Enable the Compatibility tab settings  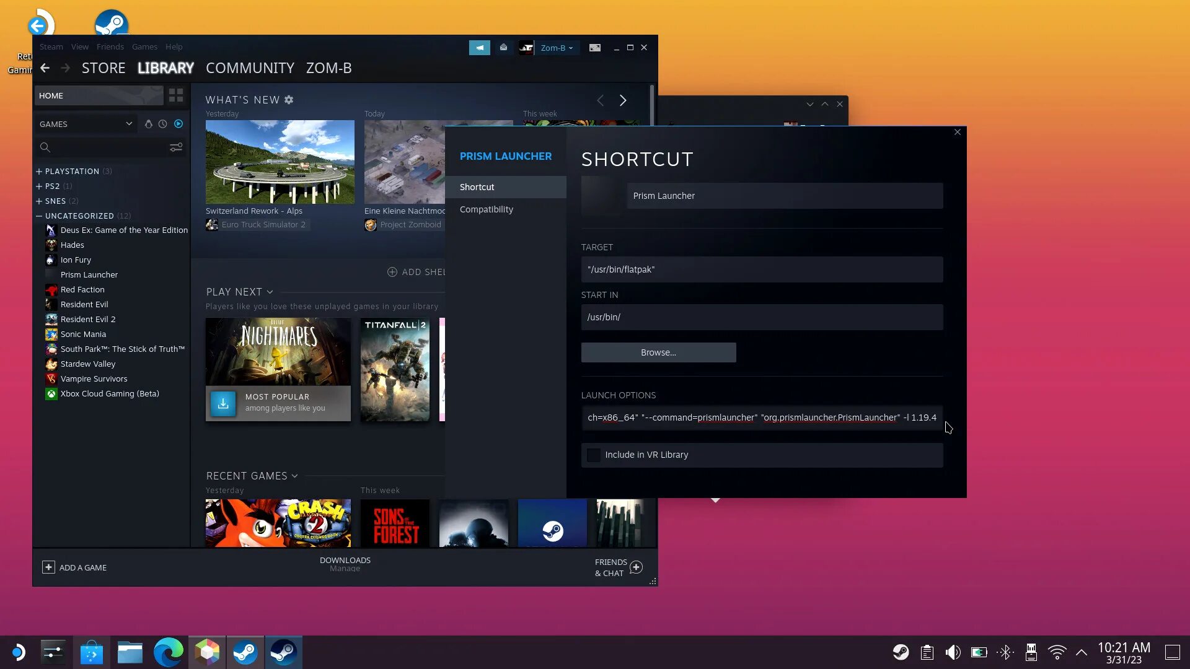[x=485, y=209]
